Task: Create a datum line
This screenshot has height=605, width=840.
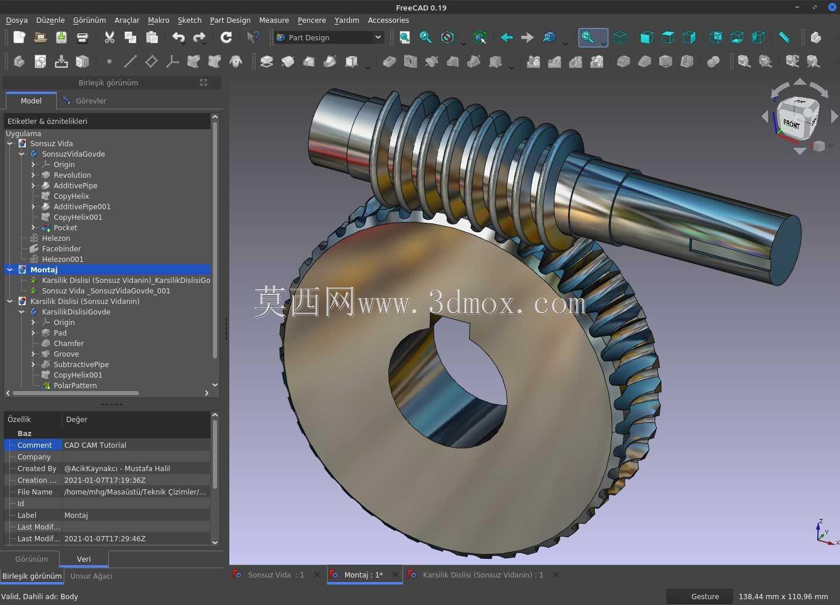Action: 130,61
